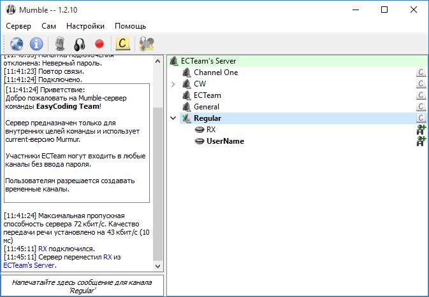Click the message input field for Regular channel
Screen dimensions: 429x297
82,286
